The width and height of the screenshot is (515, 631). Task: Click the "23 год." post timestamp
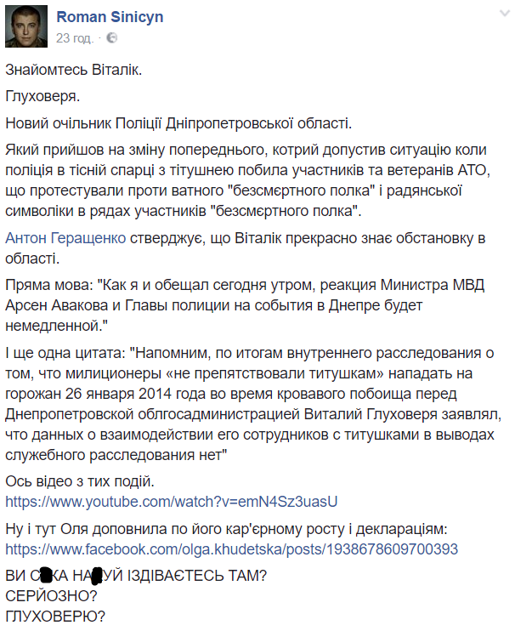(75, 37)
